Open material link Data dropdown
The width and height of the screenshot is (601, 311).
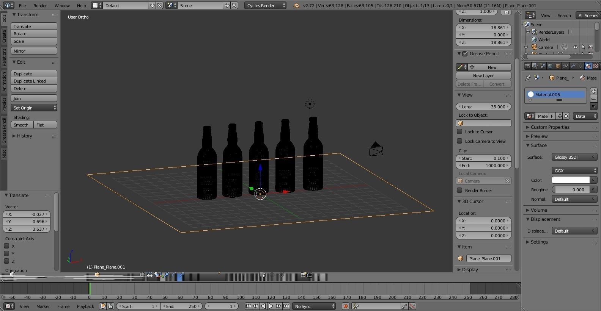click(585, 116)
